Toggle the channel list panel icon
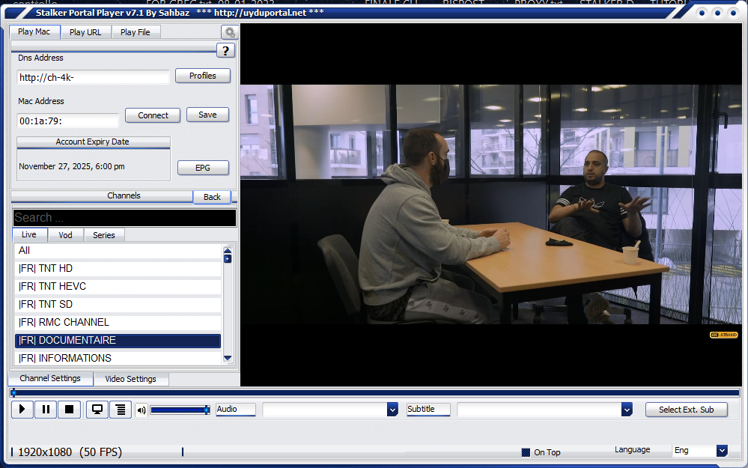The width and height of the screenshot is (748, 468). click(121, 410)
